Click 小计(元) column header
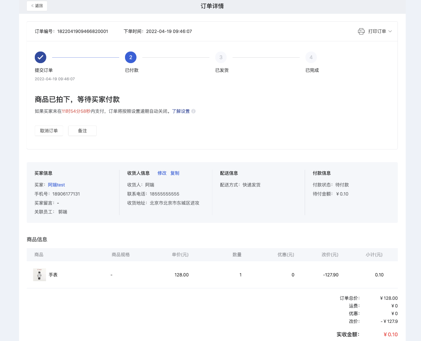Screen dimensions: 421x341 (x=374, y=255)
